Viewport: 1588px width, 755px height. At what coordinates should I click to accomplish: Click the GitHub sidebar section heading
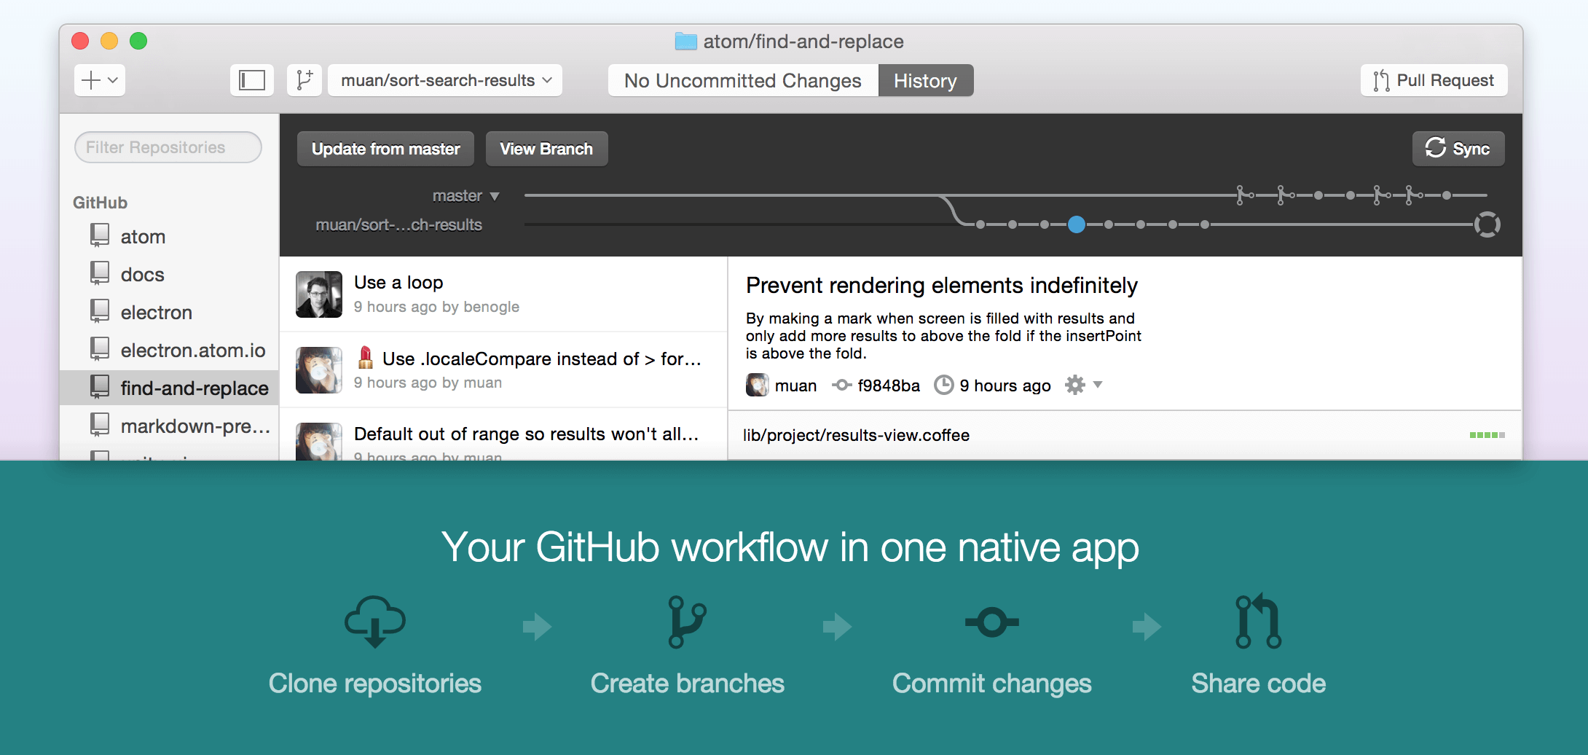coord(100,203)
